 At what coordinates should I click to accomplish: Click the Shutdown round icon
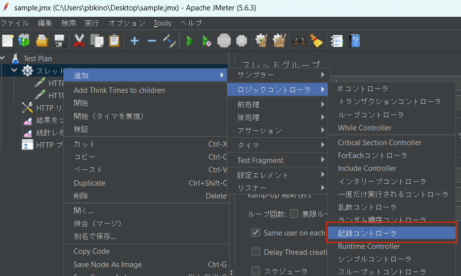pyautogui.click(x=242, y=41)
